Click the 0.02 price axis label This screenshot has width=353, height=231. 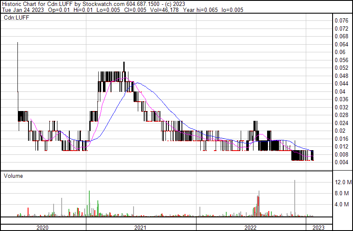click(x=340, y=131)
